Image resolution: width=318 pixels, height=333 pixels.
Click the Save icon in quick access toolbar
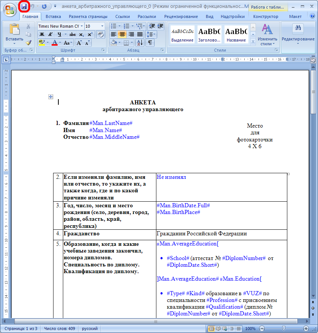24,6
